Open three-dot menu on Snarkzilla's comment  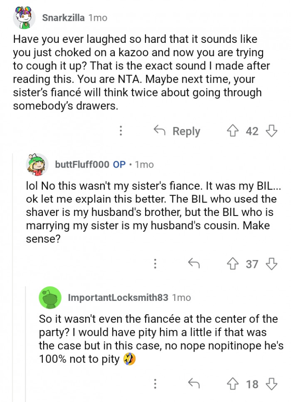pos(121,131)
